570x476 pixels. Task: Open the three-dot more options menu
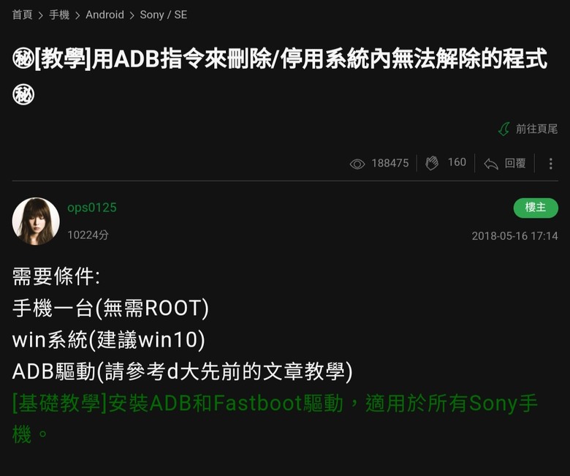pyautogui.click(x=551, y=164)
